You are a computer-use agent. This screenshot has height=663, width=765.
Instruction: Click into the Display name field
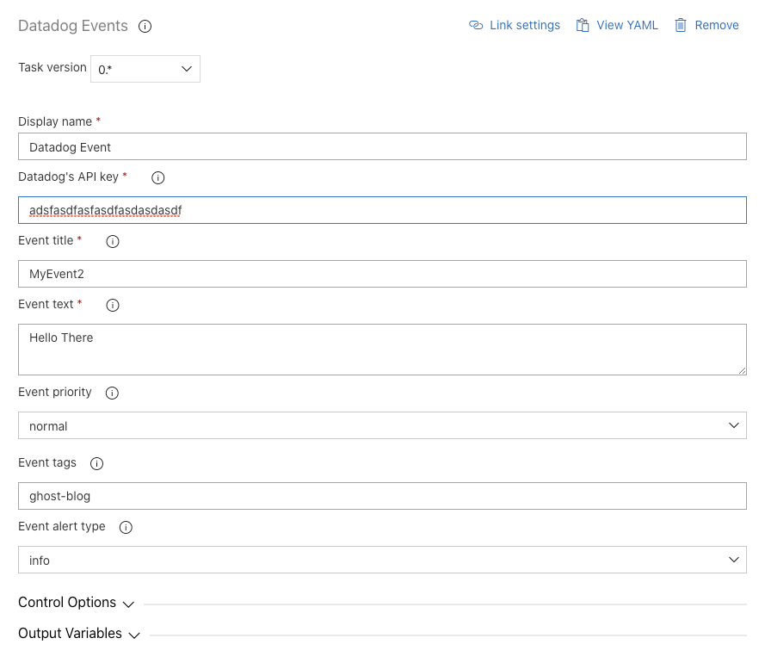(x=382, y=146)
